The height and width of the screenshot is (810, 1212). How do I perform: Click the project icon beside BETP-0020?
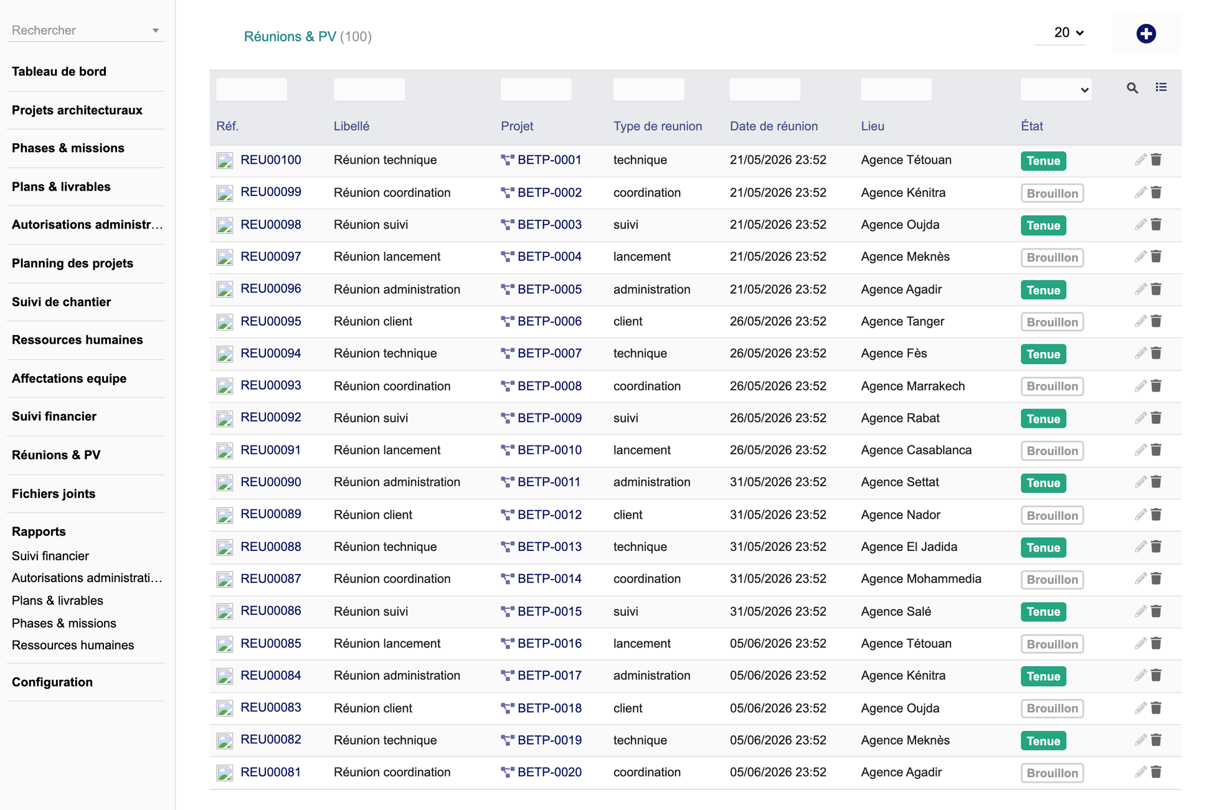pyautogui.click(x=507, y=772)
